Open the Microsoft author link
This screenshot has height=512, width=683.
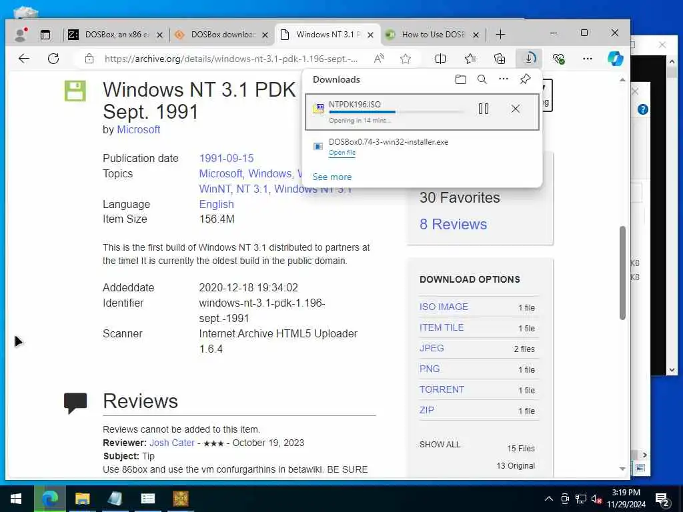click(x=139, y=130)
